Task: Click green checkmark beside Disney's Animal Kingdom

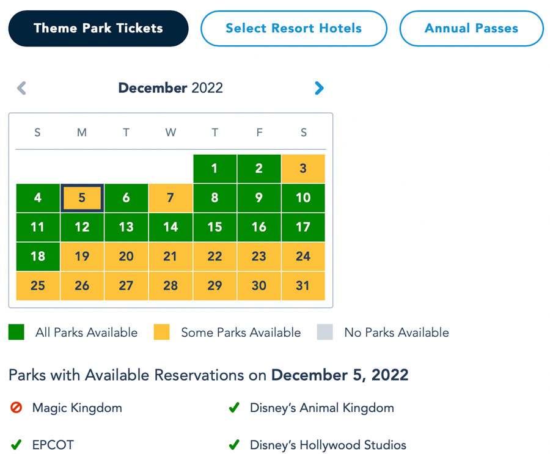Action: (x=234, y=408)
